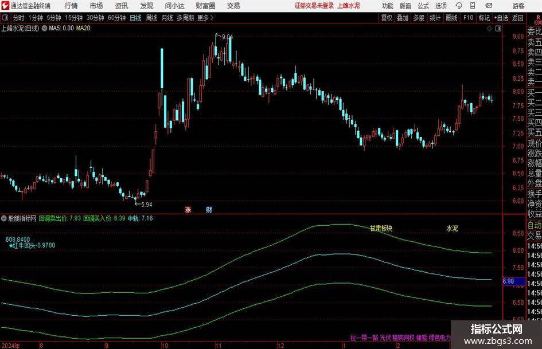The height and width of the screenshot is (349, 542).
Task: Expand the 更多 periods list
Action: tap(205, 18)
